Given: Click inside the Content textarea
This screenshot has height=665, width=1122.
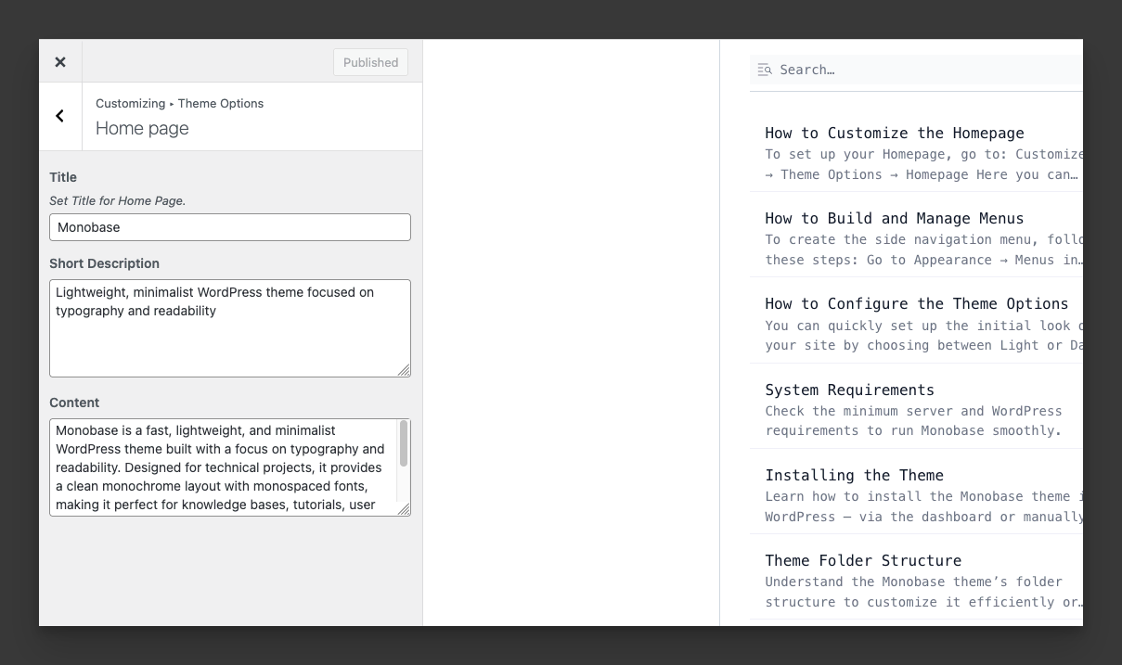Looking at the screenshot, I should tap(223, 467).
